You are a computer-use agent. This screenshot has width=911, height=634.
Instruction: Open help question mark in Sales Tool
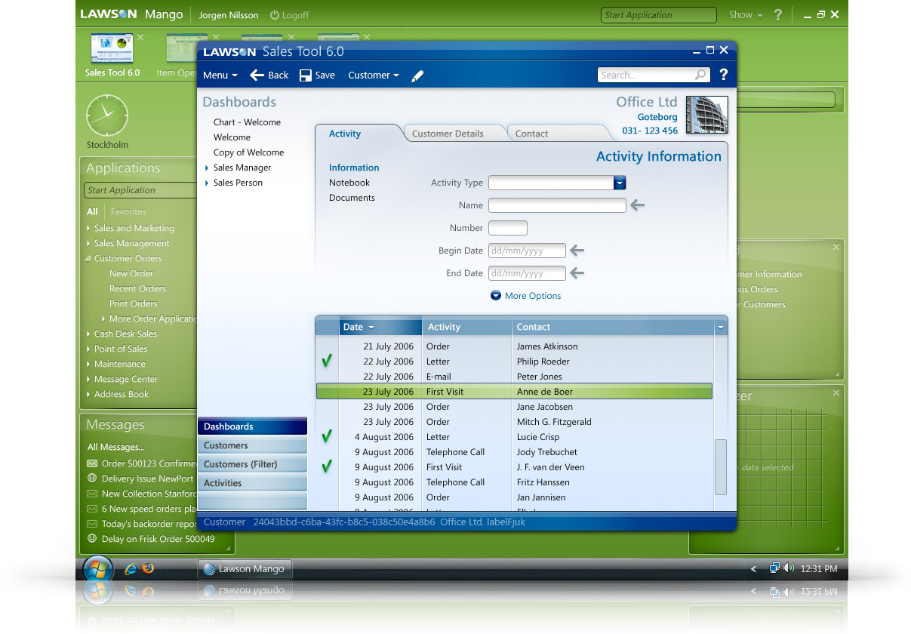723,75
